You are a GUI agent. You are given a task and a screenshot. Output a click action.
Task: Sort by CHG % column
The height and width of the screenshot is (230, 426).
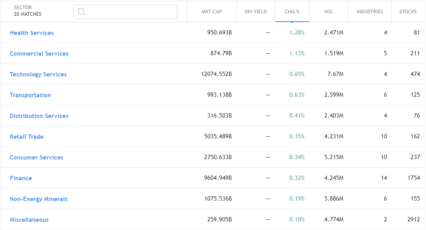[x=292, y=12]
